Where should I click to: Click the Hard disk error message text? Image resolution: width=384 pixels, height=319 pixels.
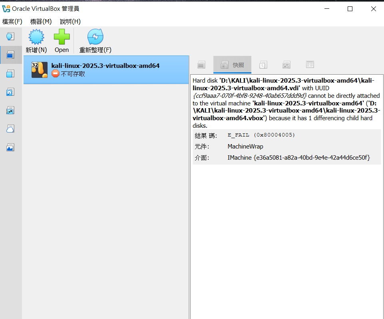[286, 103]
